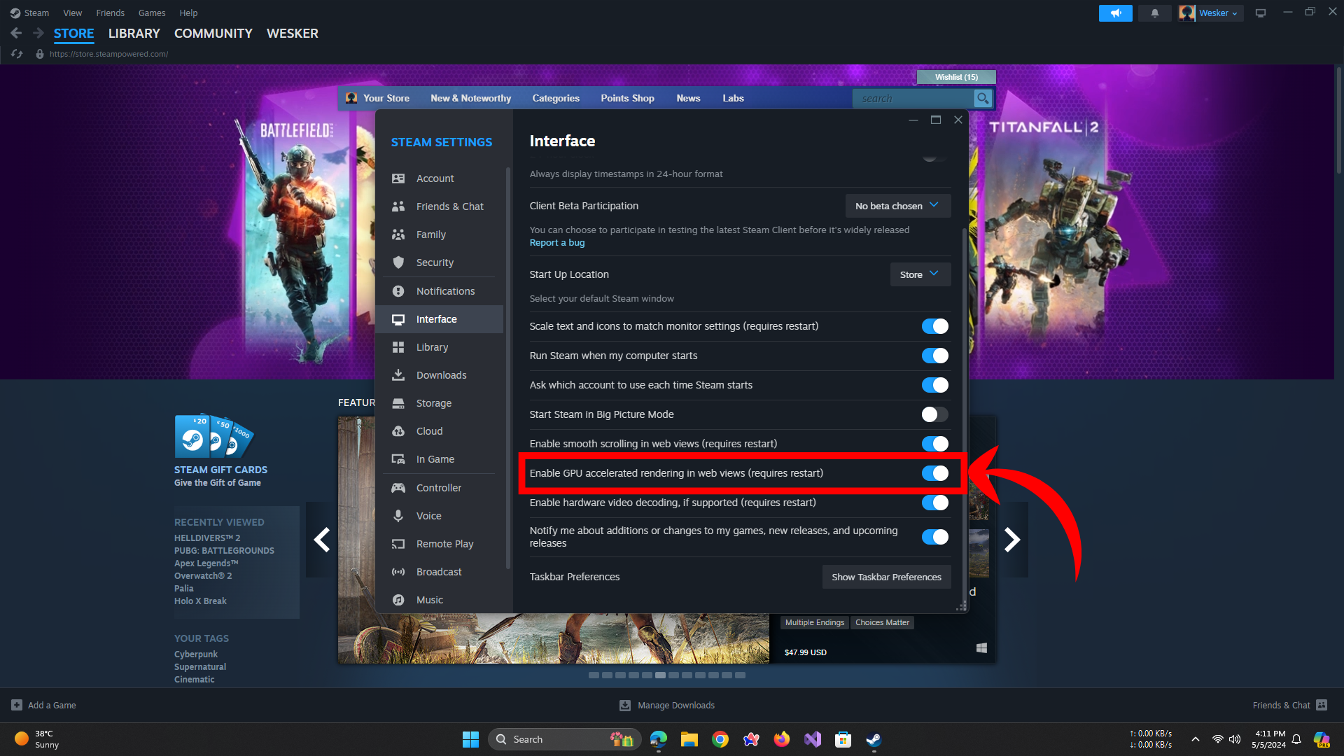Click the Add a Game plus icon

(x=17, y=705)
